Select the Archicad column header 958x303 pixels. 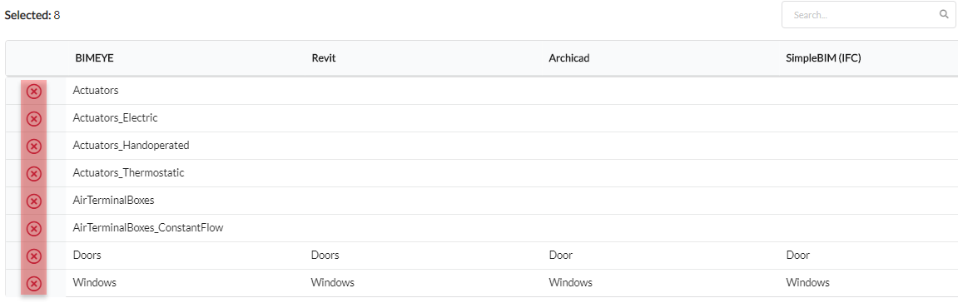(568, 58)
